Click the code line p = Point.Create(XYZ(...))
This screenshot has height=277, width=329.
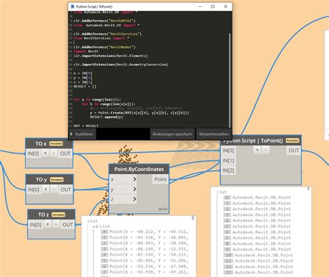[140, 112]
